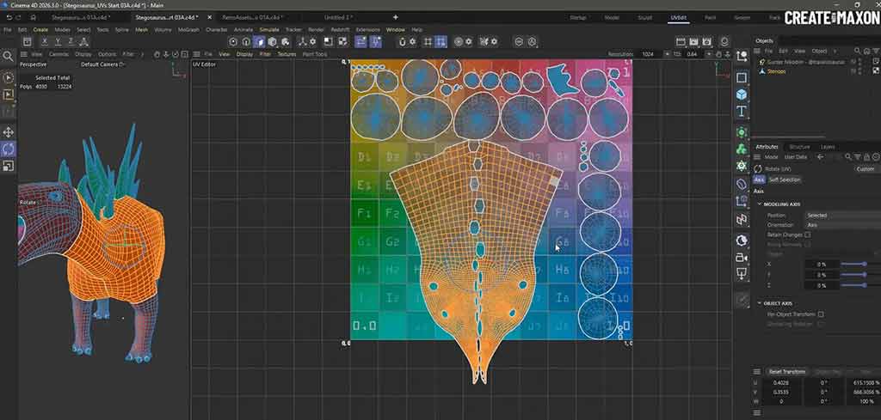This screenshot has width=881, height=420.
Task: Click the Default Camera label in viewport
Action: coord(99,64)
